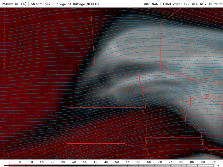Screen dimensions: 223x167
Task: Click the "College of DuPage NEXLAB" label
Action: 76,4
